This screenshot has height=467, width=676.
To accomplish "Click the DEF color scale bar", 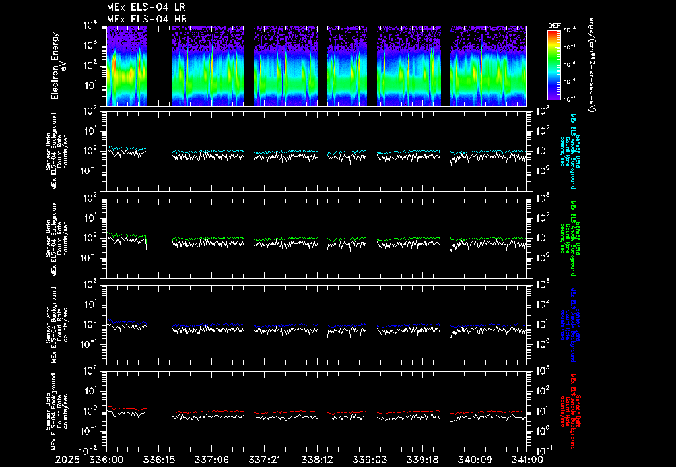I will [x=554, y=65].
